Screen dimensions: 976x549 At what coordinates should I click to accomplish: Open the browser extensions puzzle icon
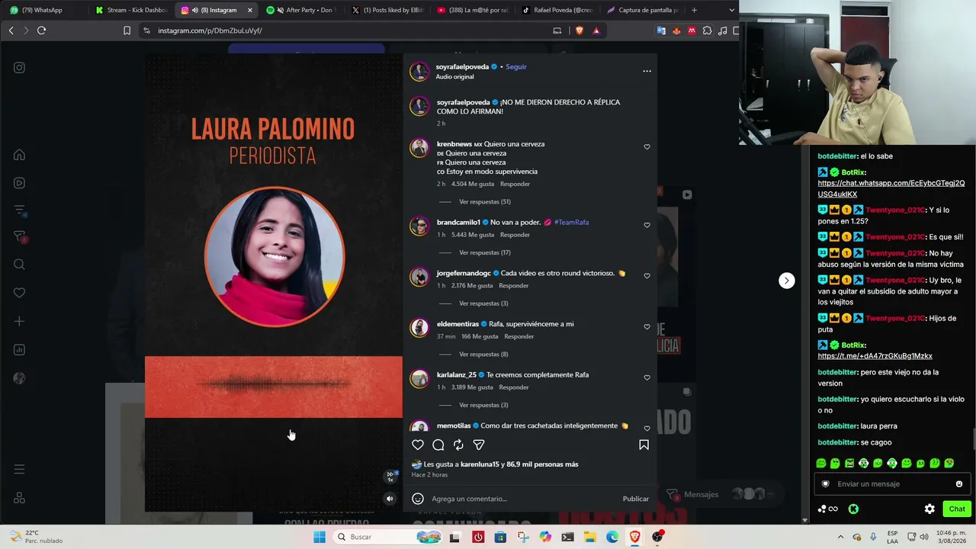[x=707, y=30]
